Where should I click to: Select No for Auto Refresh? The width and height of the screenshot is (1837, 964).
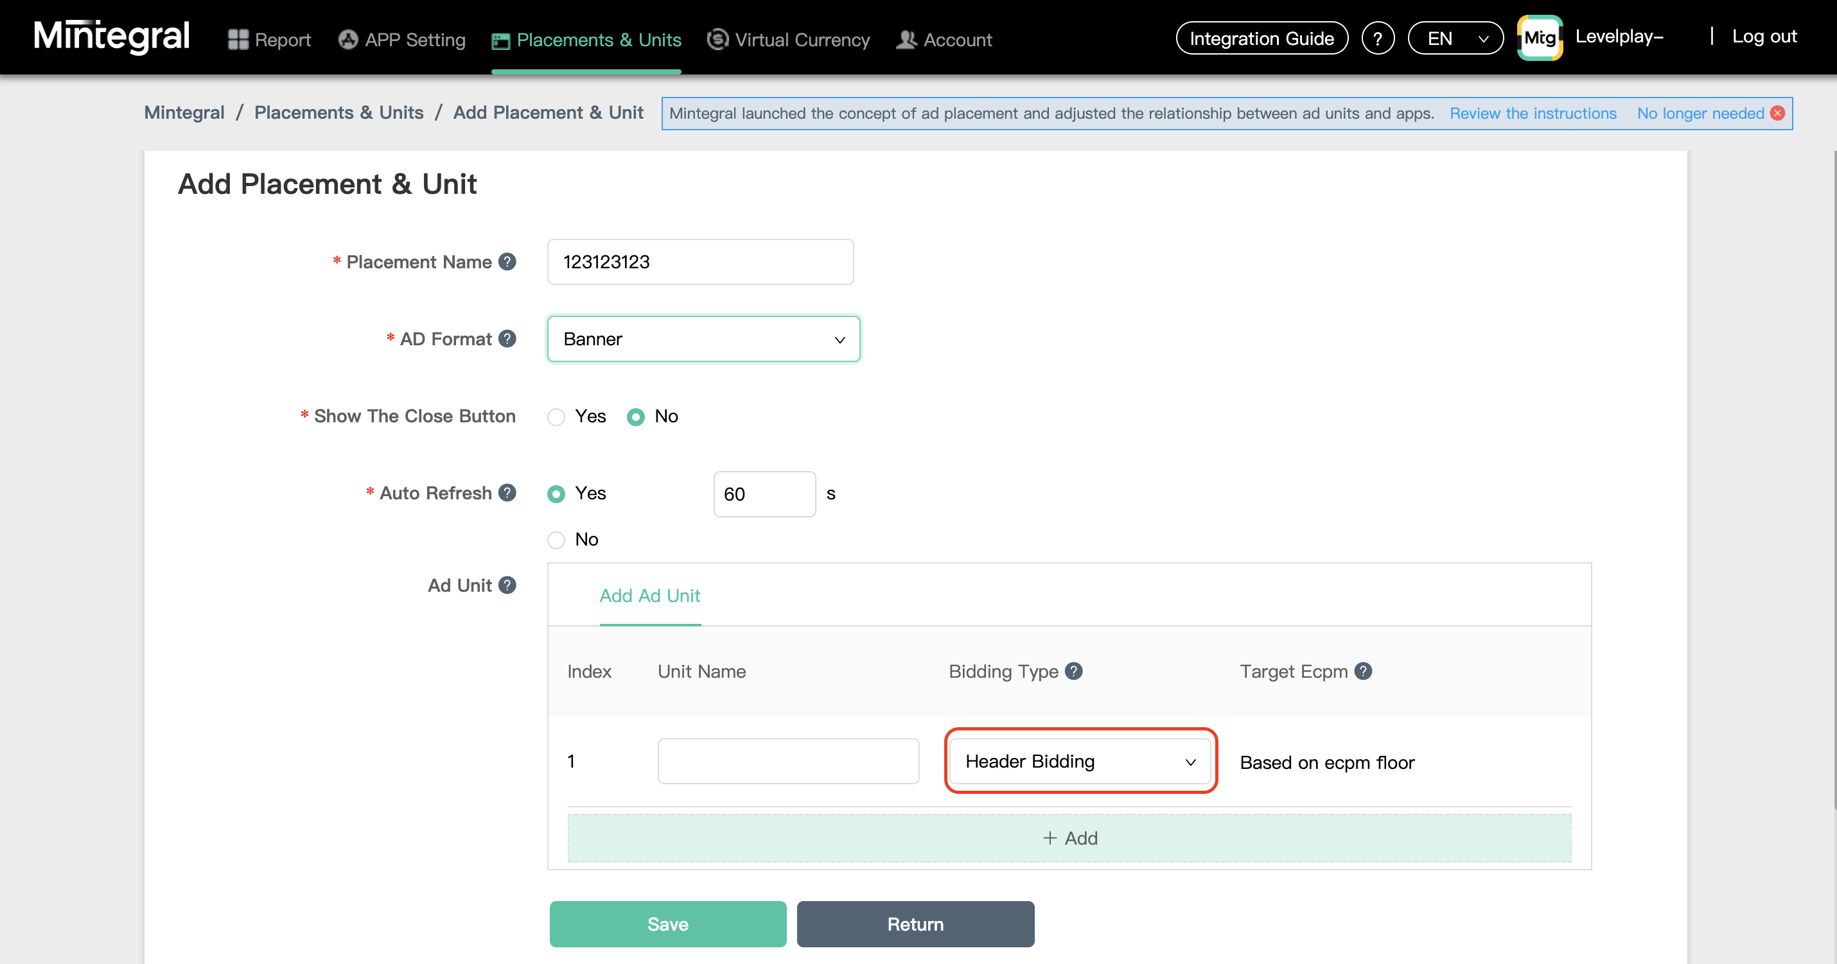[x=556, y=539]
